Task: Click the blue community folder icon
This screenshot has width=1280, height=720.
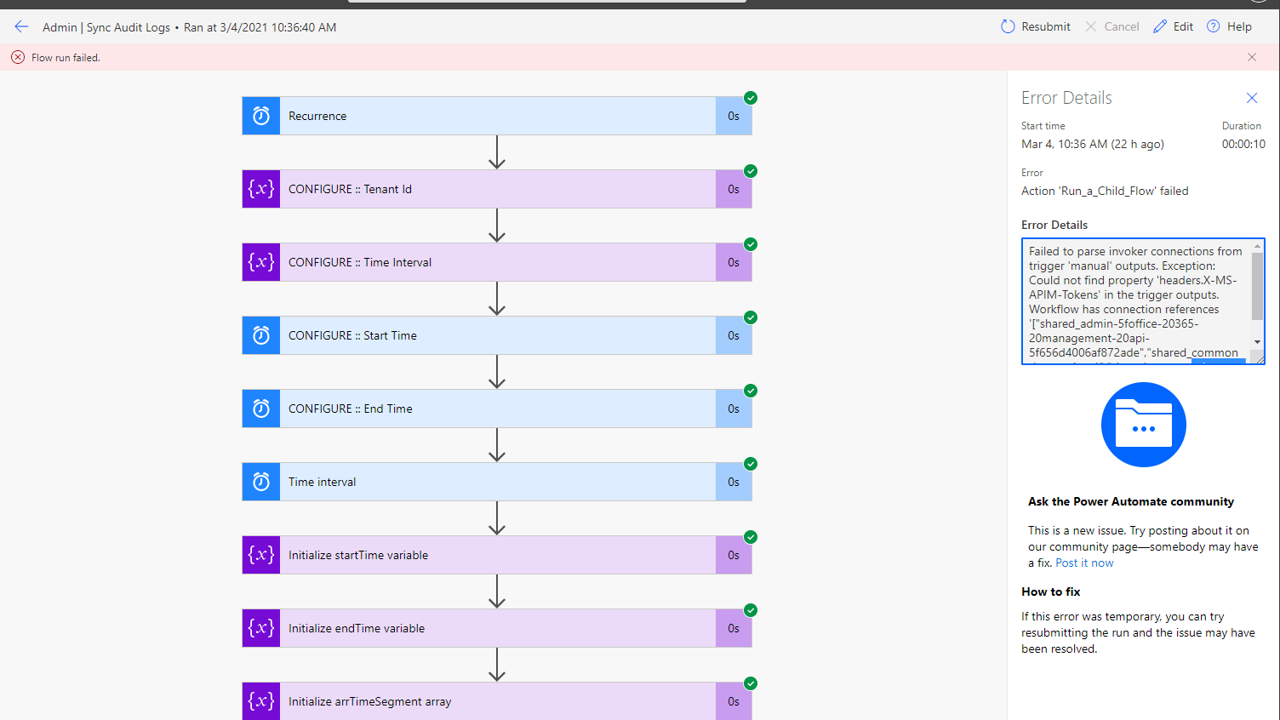Action: [x=1143, y=425]
